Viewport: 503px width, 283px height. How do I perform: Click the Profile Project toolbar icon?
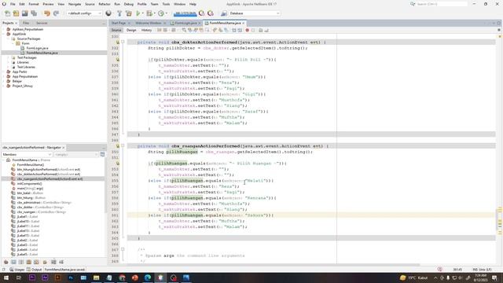[161, 13]
